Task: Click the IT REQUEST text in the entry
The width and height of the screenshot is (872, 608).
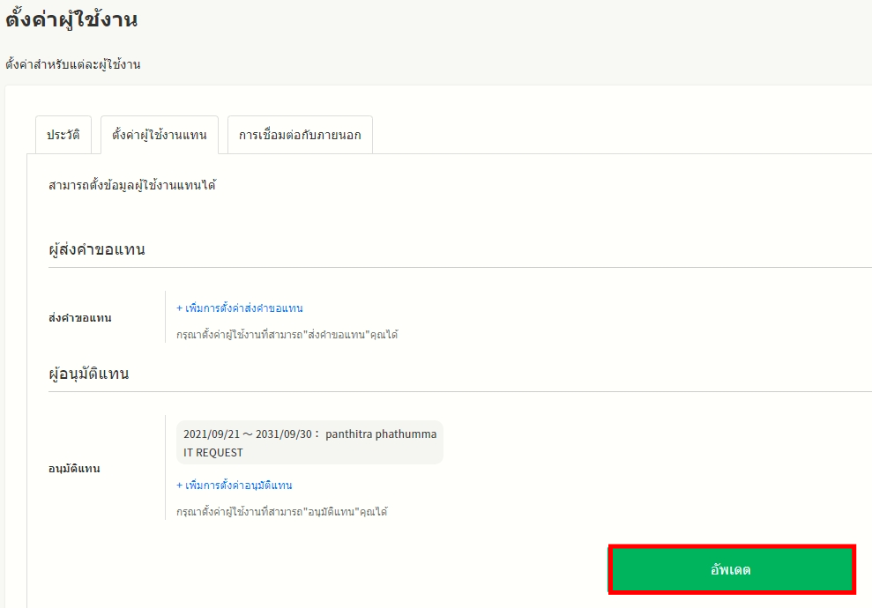Action: pos(213,453)
